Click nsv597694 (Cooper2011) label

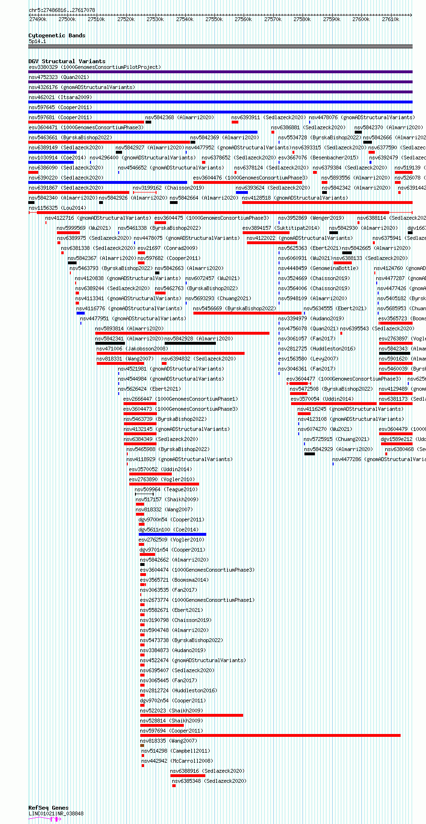[172, 731]
